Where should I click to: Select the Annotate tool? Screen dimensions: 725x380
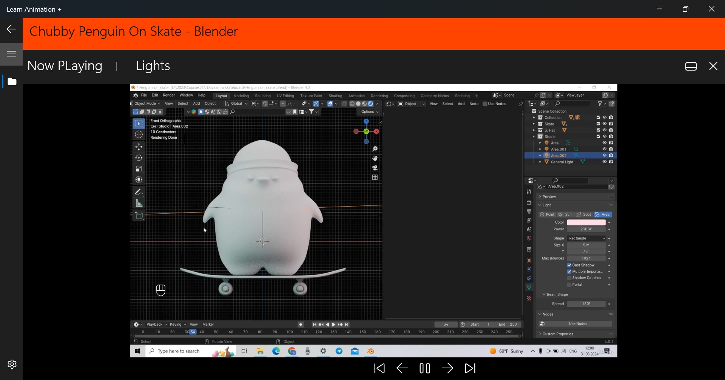click(x=139, y=192)
